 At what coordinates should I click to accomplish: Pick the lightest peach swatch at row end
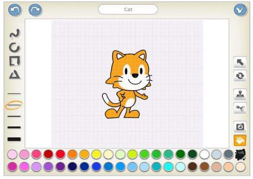241,167
